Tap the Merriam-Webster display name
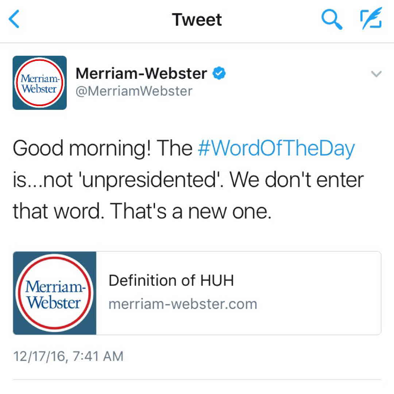The height and width of the screenshot is (394, 394). tap(141, 74)
